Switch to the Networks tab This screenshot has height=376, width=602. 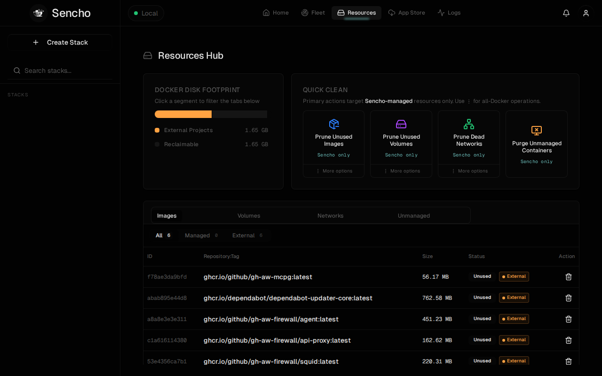pos(331,216)
